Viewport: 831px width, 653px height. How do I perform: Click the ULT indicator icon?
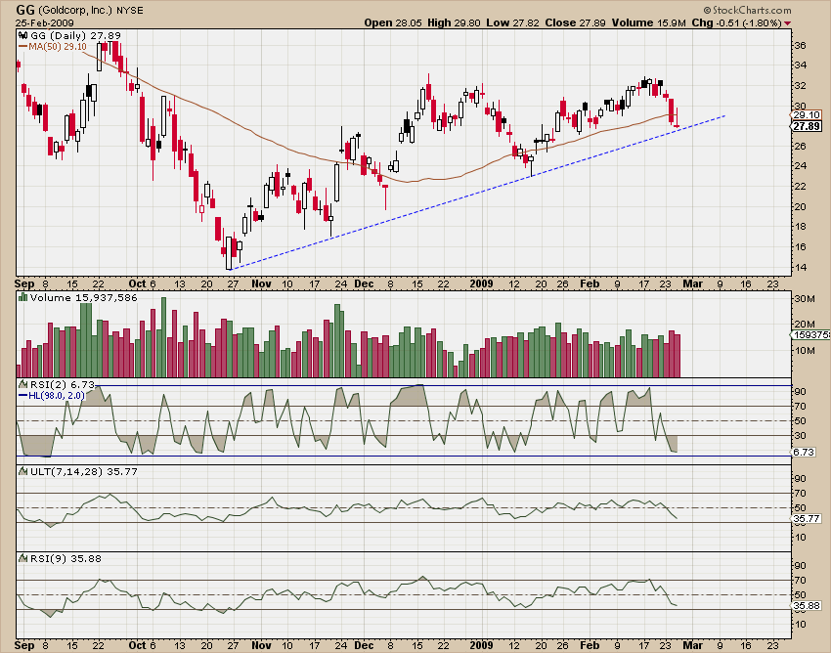(x=22, y=471)
